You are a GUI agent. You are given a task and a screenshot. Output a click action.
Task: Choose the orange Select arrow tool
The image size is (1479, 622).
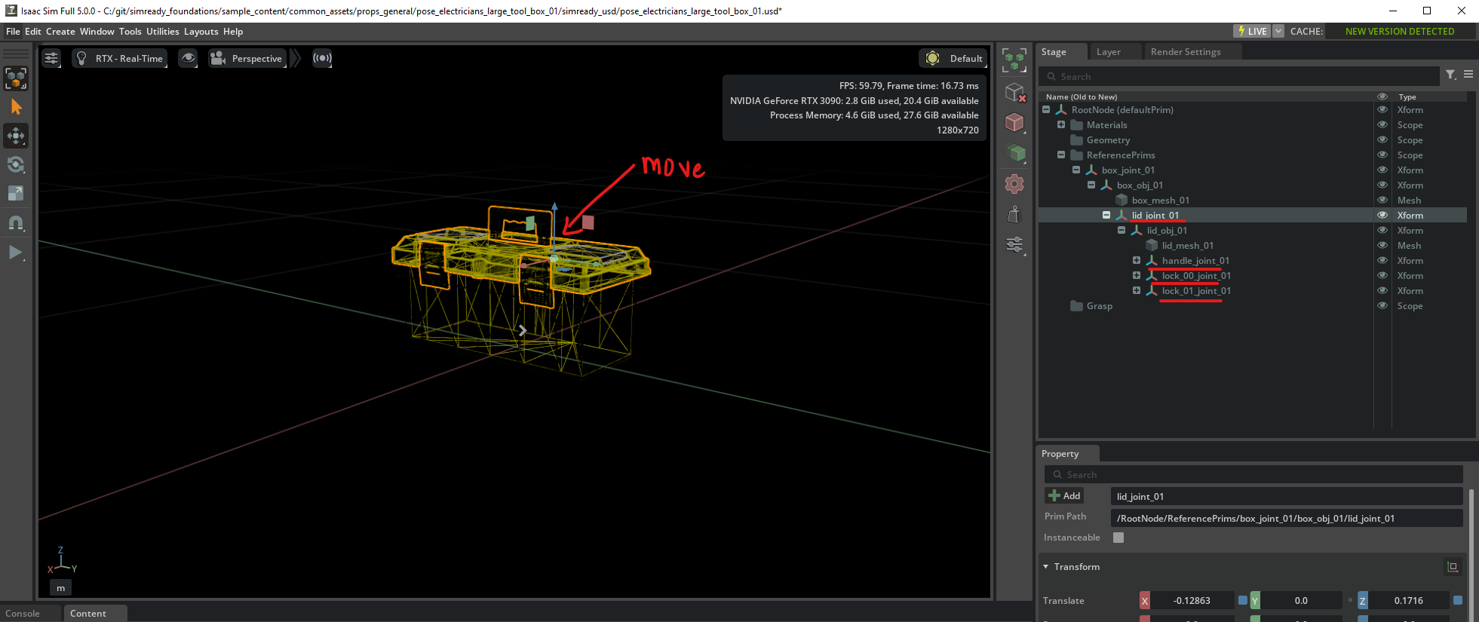[x=16, y=107]
